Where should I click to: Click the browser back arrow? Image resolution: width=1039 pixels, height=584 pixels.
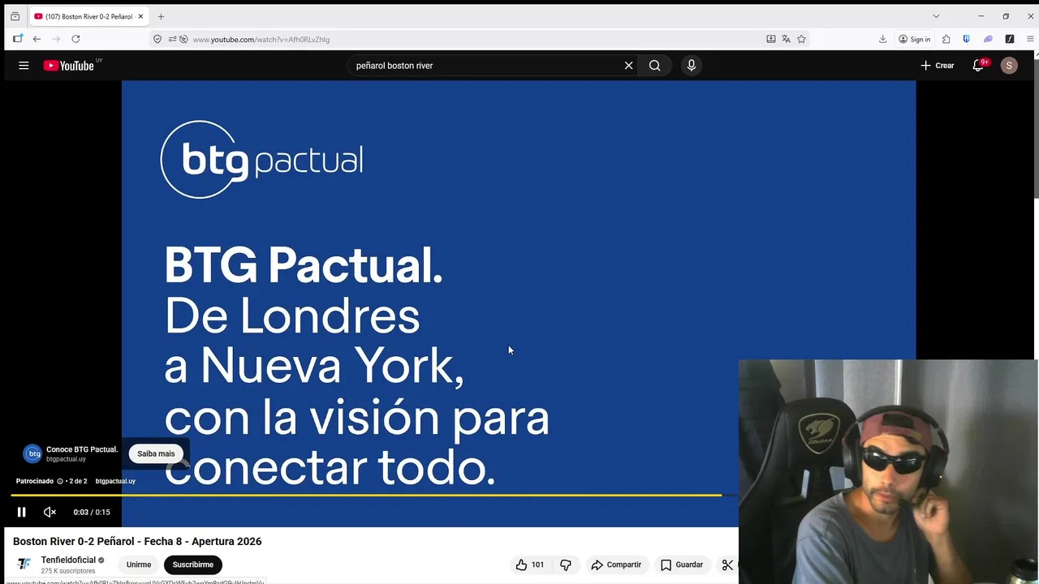[x=37, y=39]
